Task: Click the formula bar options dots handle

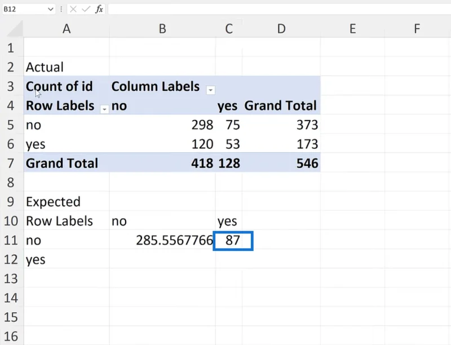Action: [x=61, y=9]
